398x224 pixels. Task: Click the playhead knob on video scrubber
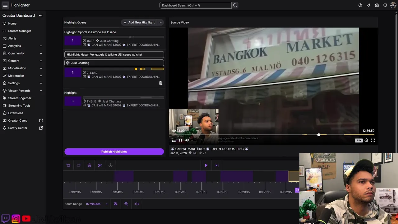[319, 135]
